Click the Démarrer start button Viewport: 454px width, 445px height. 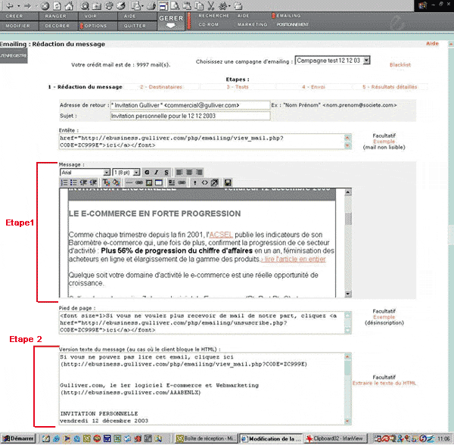pos(18,438)
